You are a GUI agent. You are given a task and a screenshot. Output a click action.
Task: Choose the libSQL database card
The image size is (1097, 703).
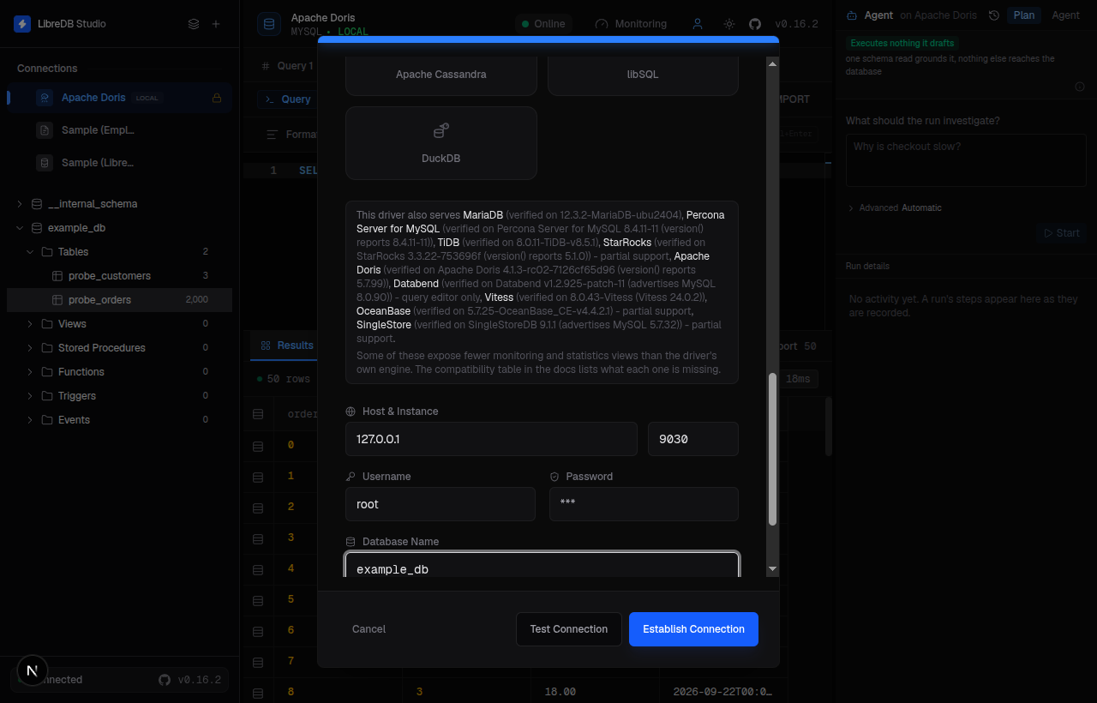coord(643,75)
